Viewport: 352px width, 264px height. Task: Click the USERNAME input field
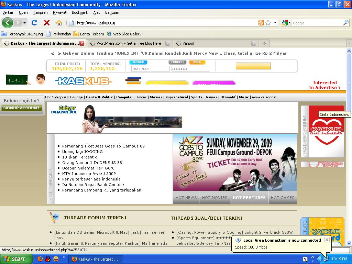pos(151,69)
